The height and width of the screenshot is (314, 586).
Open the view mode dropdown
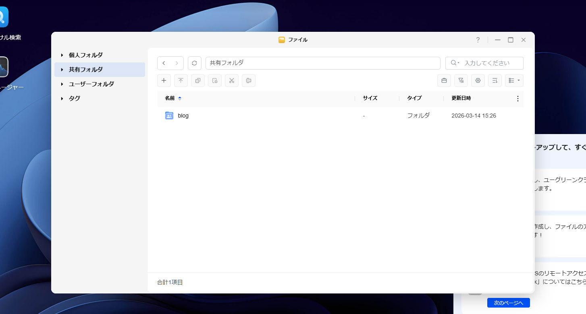pyautogui.click(x=514, y=81)
